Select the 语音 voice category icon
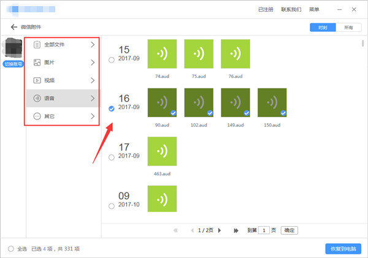 (37, 98)
